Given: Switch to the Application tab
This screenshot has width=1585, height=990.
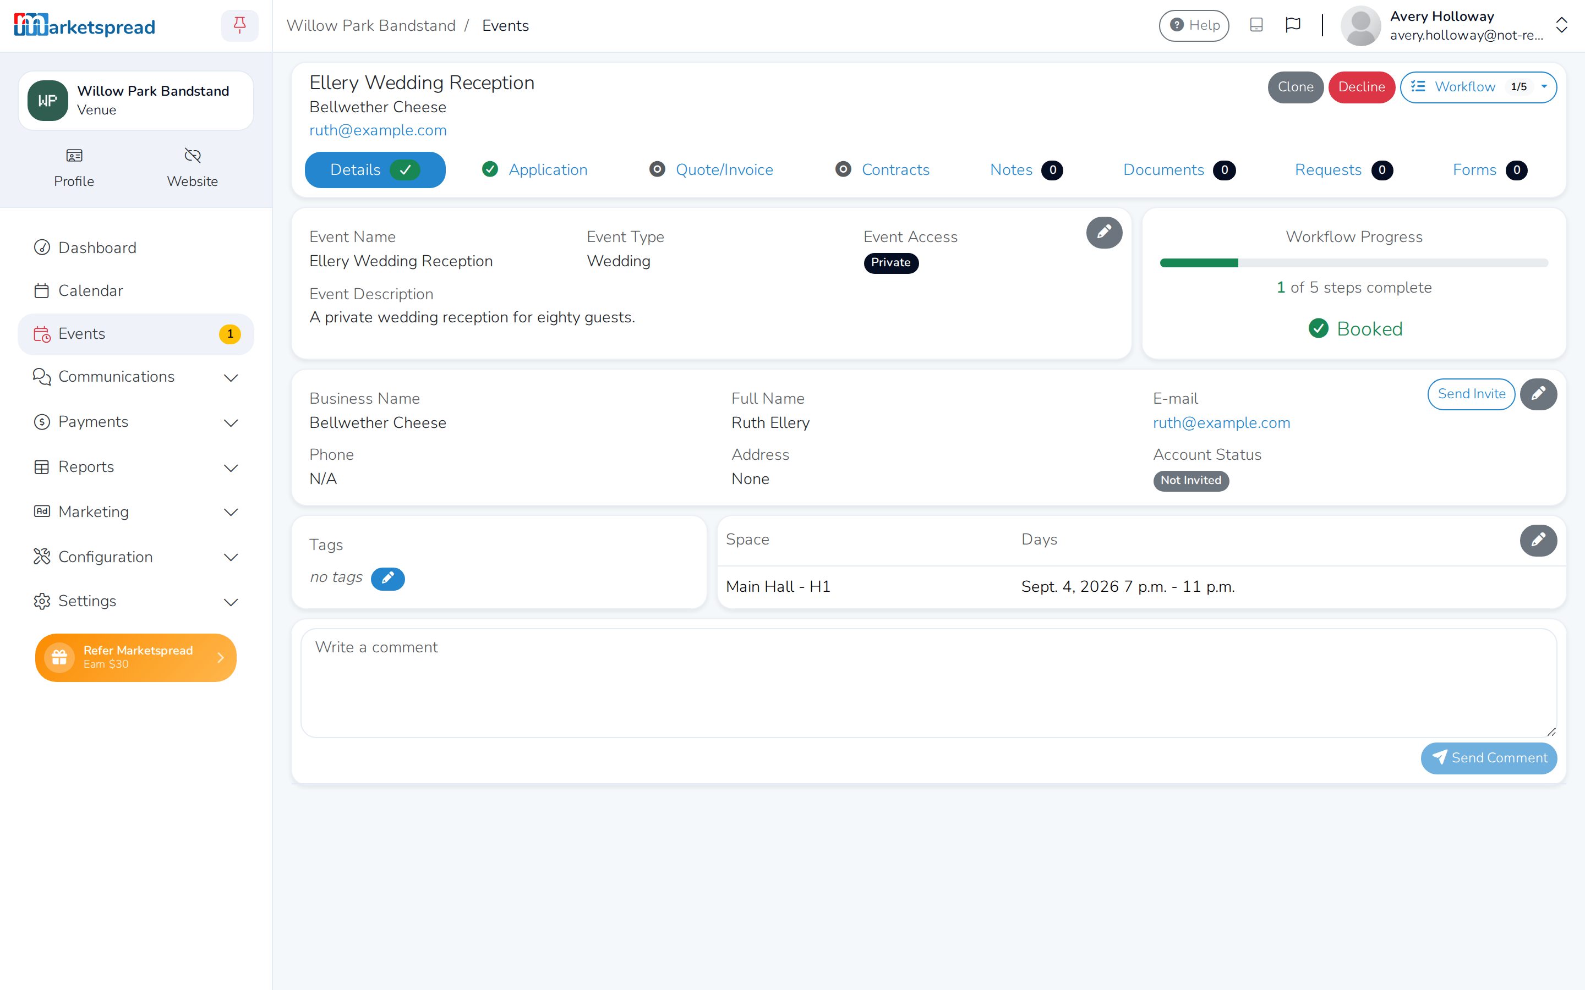Looking at the screenshot, I should click(x=534, y=170).
